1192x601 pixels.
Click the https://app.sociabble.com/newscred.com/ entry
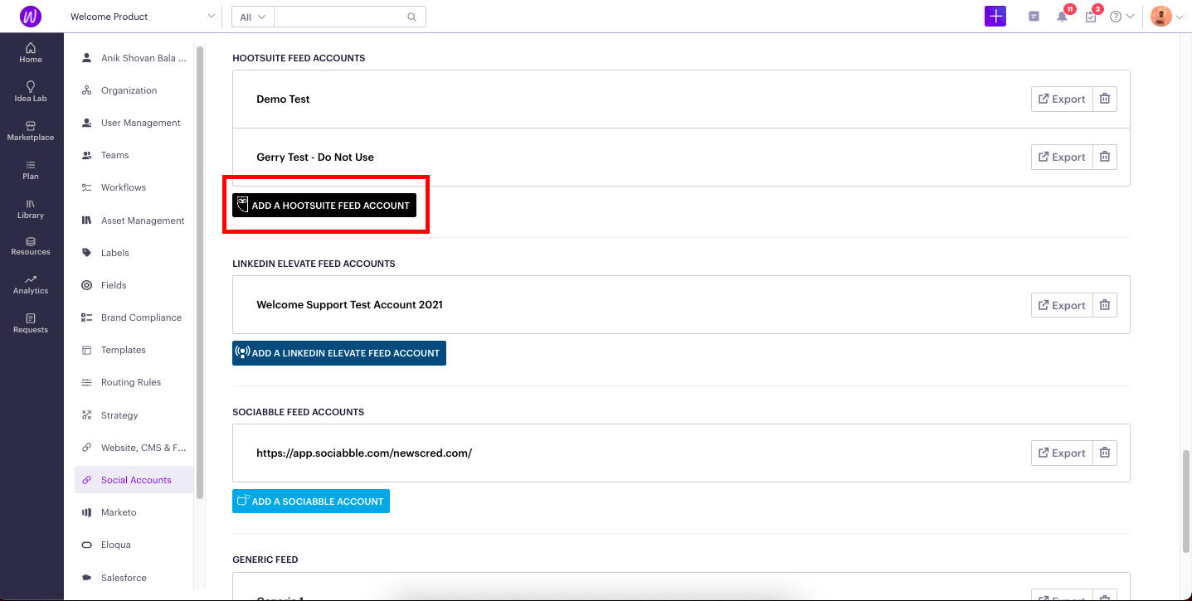pos(364,453)
